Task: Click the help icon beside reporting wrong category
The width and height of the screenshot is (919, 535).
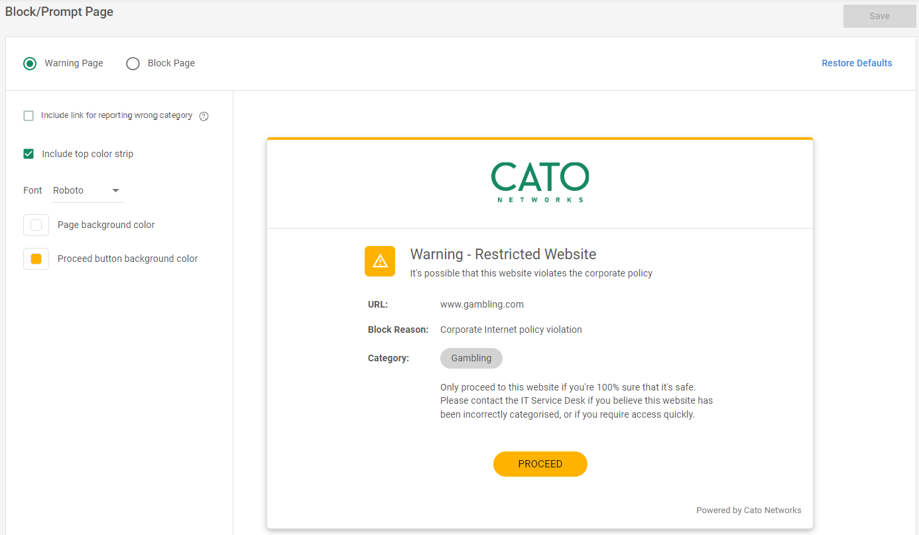Action: (204, 116)
